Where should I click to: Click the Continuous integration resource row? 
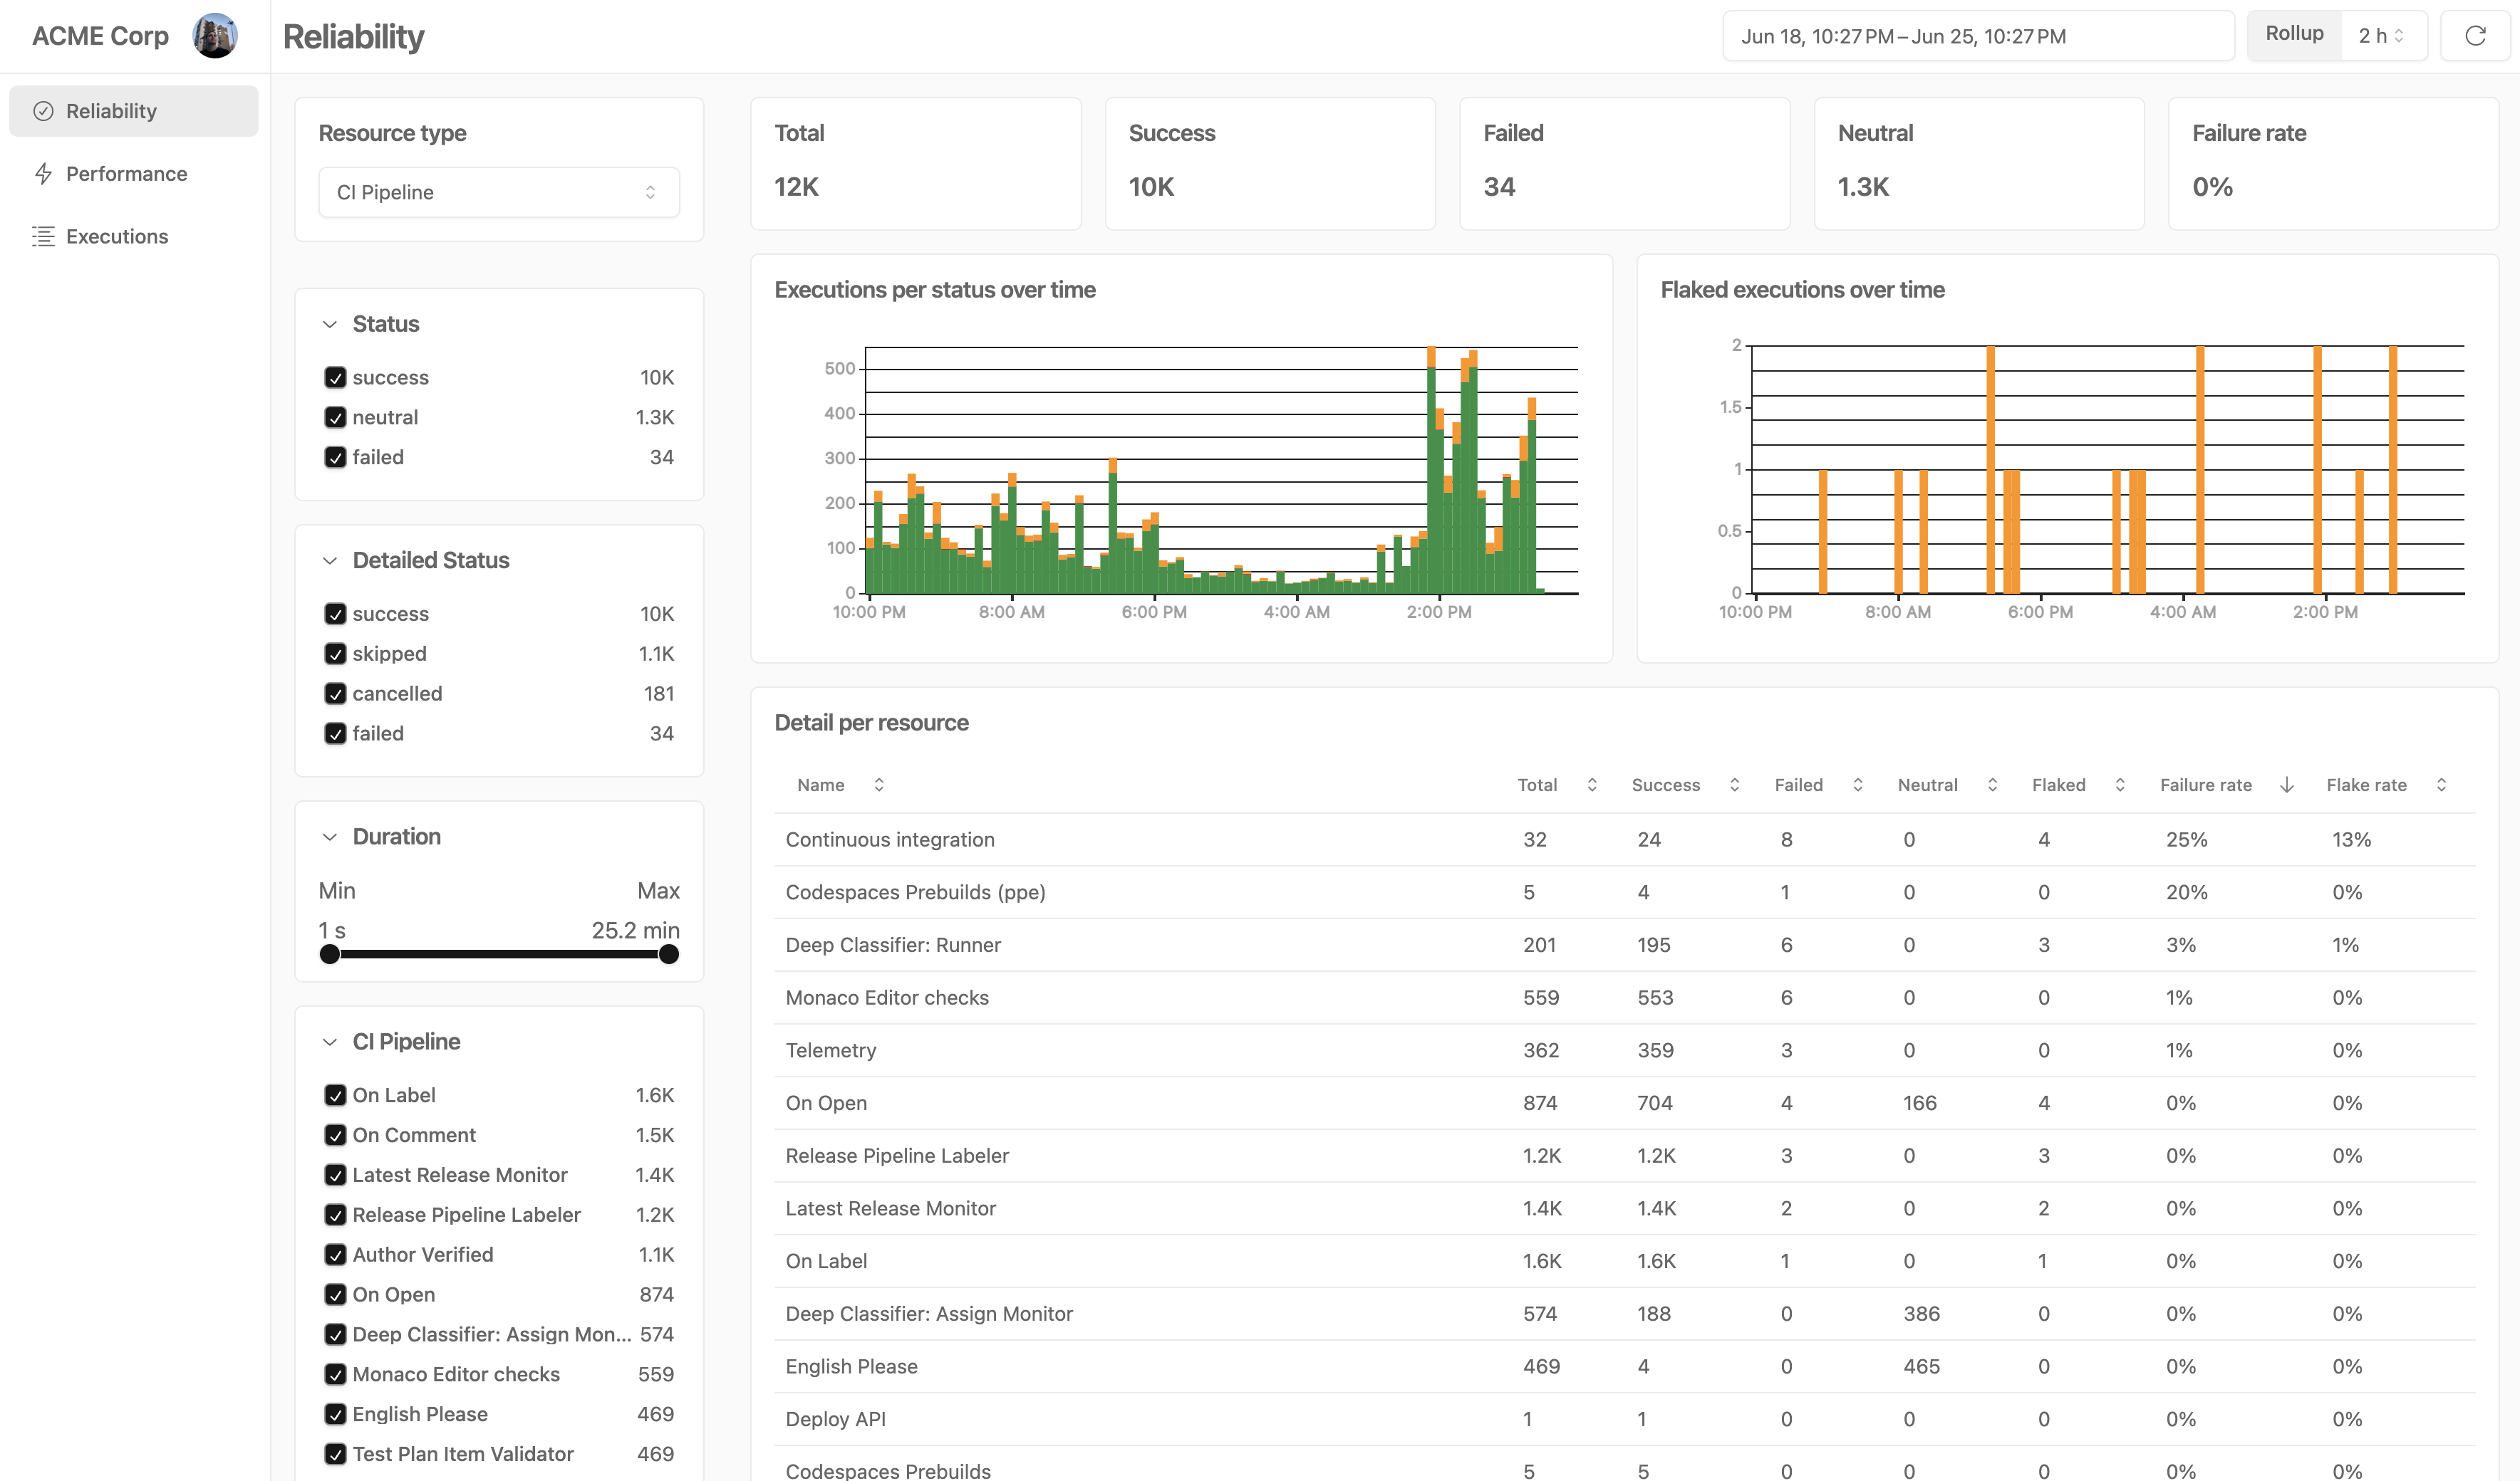(890, 839)
